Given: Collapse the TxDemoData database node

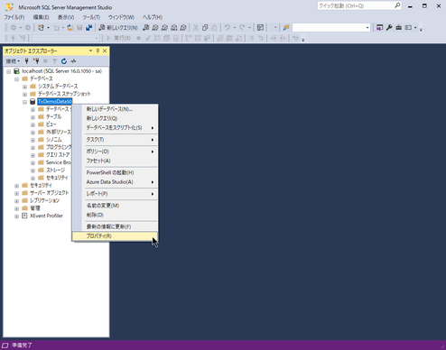Looking at the screenshot, I should pyautogui.click(x=24, y=102).
